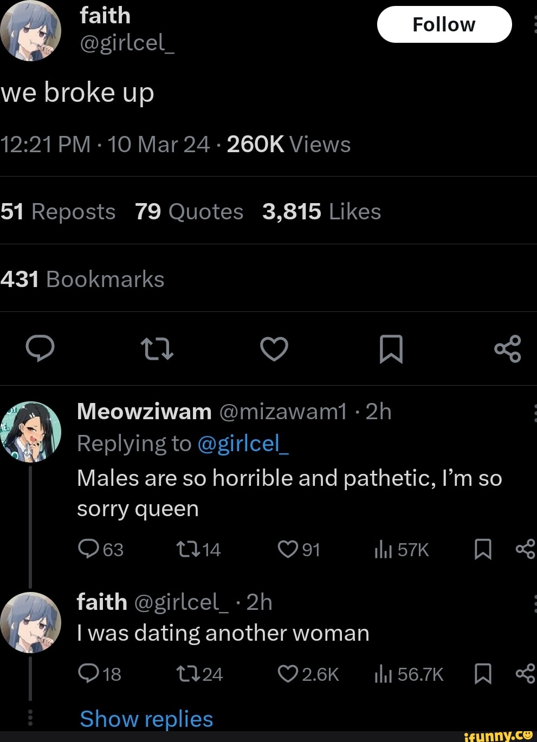
Task: Open the 79 Quotes list
Action: click(x=189, y=212)
